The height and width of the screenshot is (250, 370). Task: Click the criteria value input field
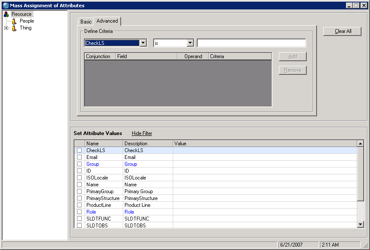click(x=252, y=43)
